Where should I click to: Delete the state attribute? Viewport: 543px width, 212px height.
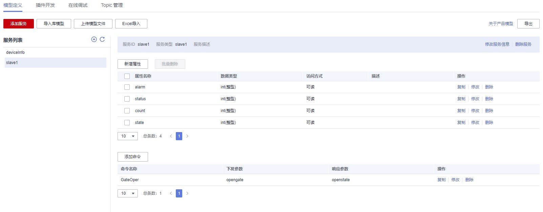[489, 123]
